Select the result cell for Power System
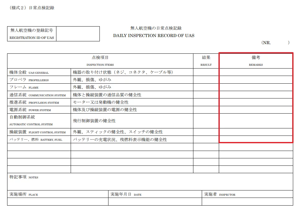 [x=206, y=110]
